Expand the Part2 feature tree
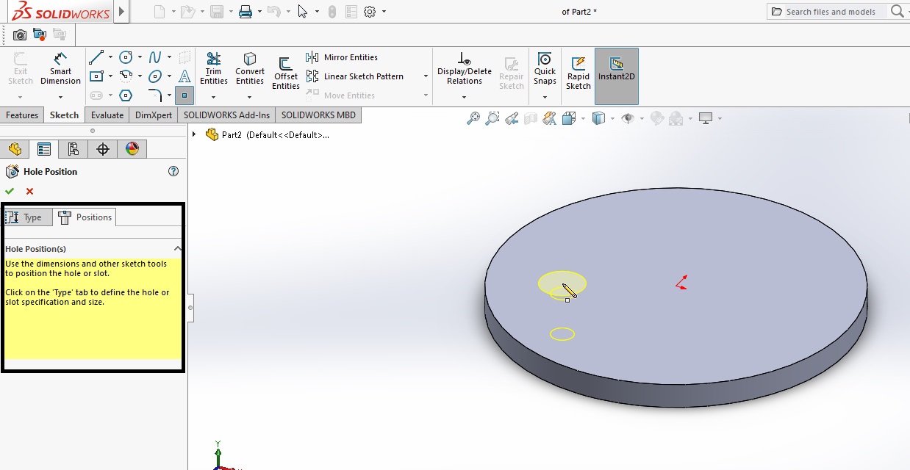Viewport: 910px width, 470px height. click(x=193, y=134)
